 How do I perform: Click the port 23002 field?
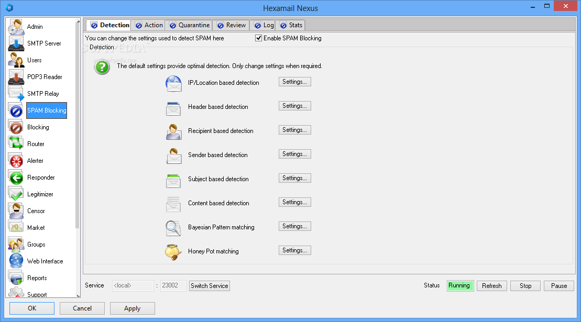click(173, 286)
